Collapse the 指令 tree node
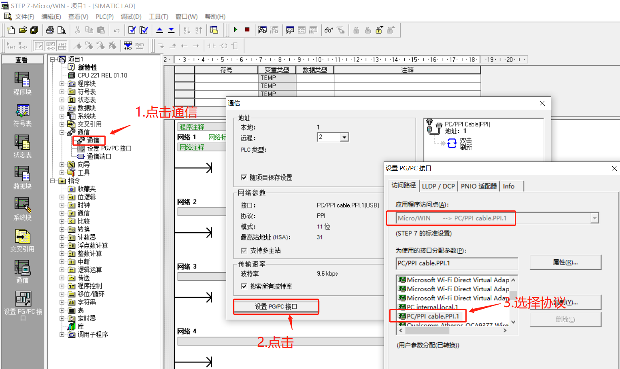Image resolution: width=620 pixels, height=369 pixels. [52, 181]
